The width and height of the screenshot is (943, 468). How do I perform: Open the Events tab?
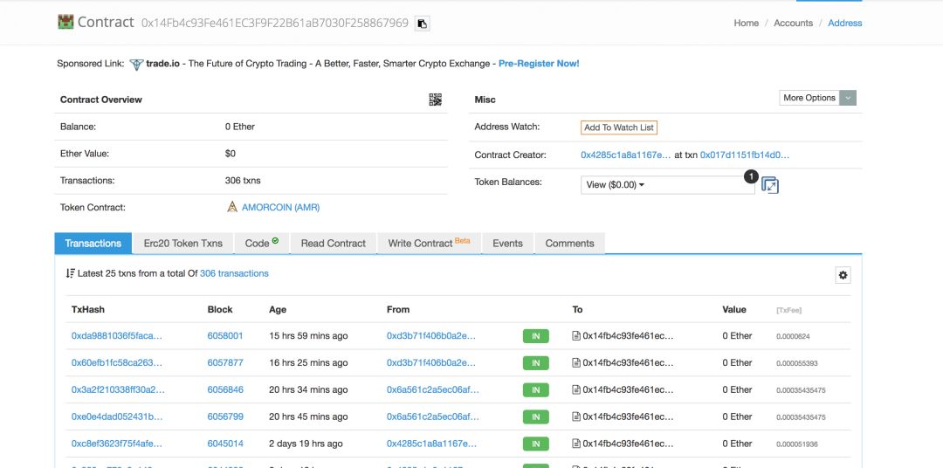click(507, 243)
